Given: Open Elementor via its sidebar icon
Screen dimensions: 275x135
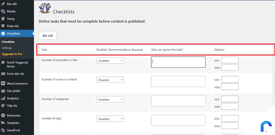Looking at the screenshot, I should pyautogui.click(x=3, y=115).
